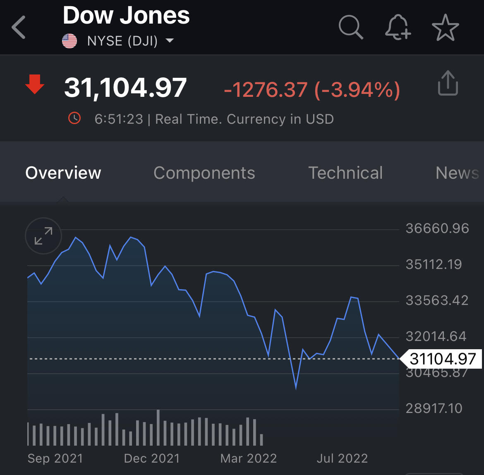Tap the red clock icon

pos(74,119)
